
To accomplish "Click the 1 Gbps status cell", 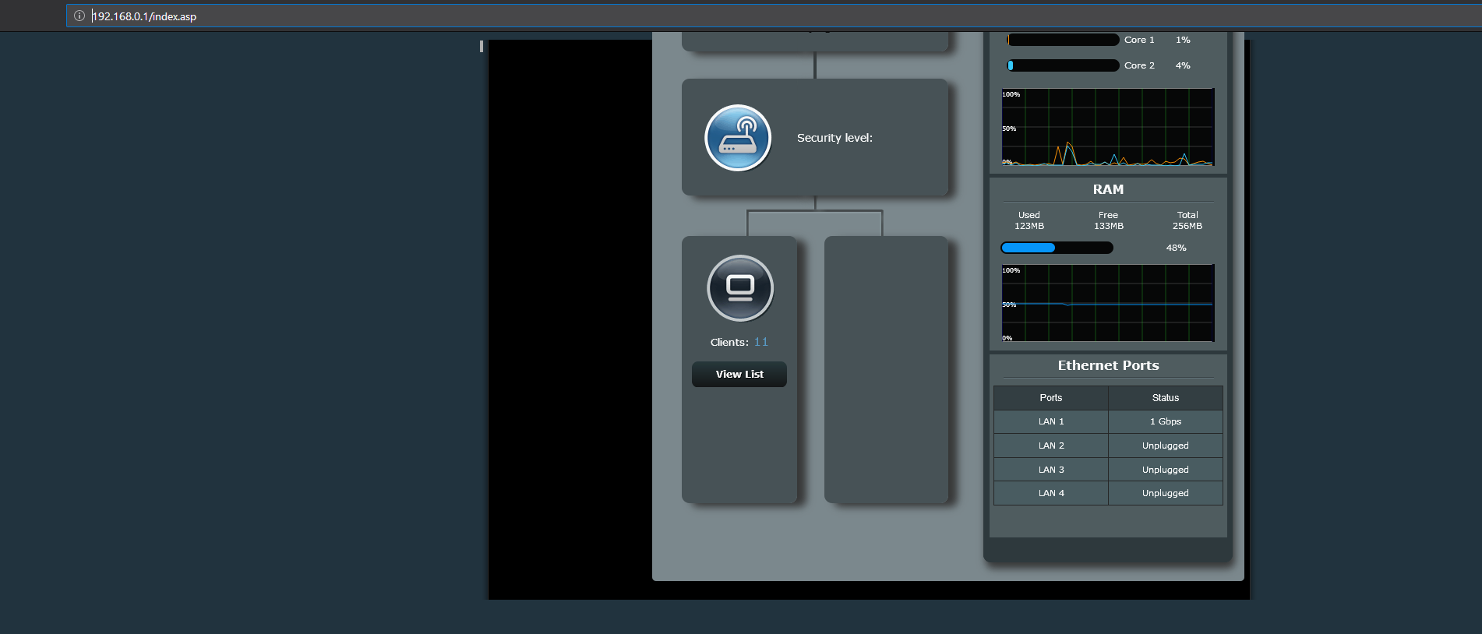I will (1165, 421).
